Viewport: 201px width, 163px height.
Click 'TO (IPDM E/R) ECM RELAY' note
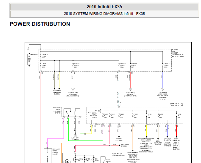pos(73,94)
